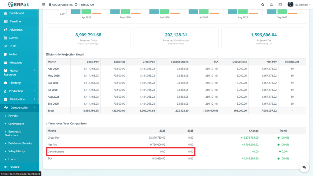
Task: Select the Loans submenu link
Action: [12, 159]
